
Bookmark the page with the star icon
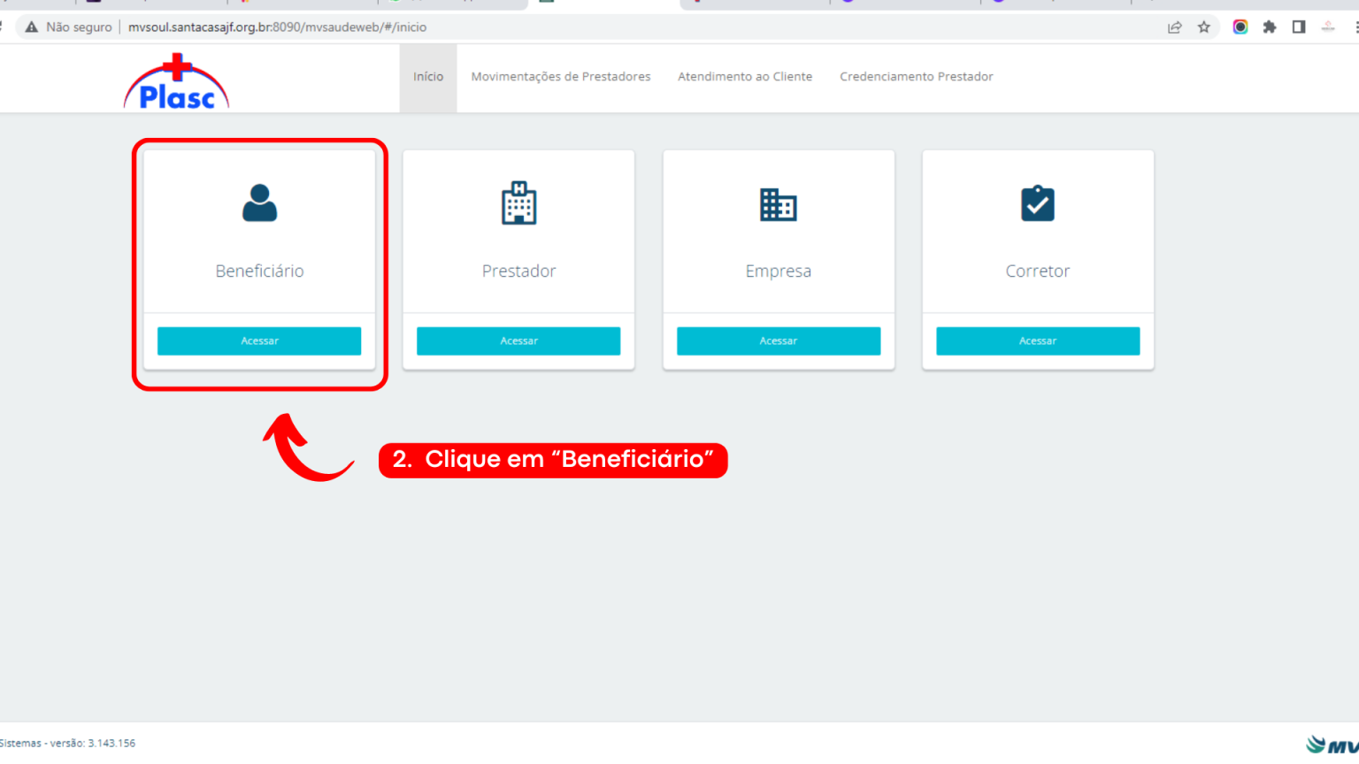(1204, 27)
